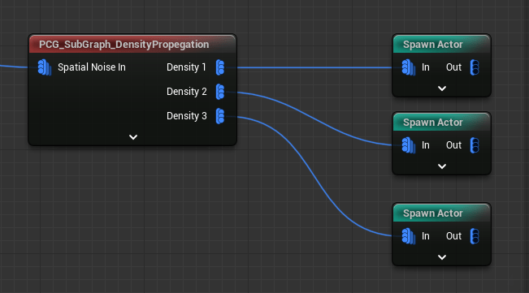This screenshot has height=293, width=529.
Task: Click the Density 1 output pin
Action: (x=220, y=67)
